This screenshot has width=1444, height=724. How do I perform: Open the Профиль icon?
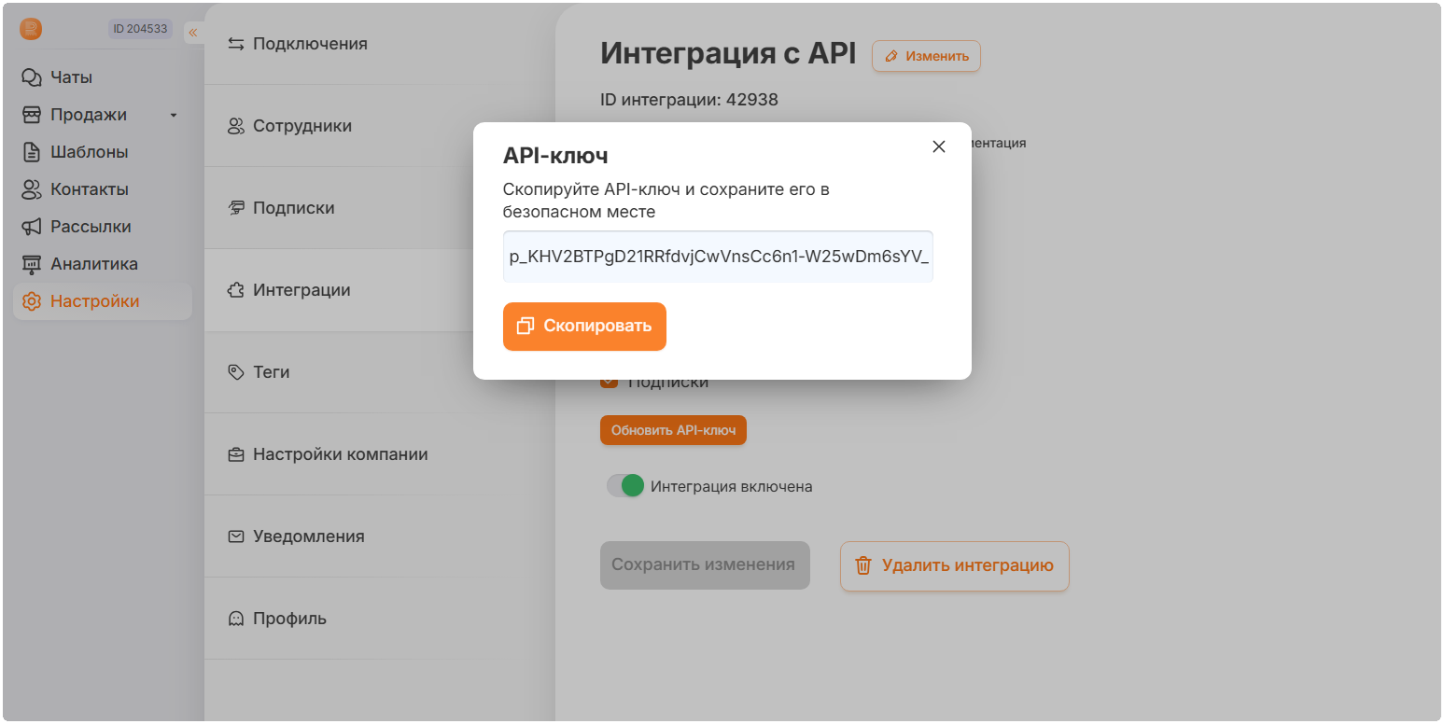235,618
